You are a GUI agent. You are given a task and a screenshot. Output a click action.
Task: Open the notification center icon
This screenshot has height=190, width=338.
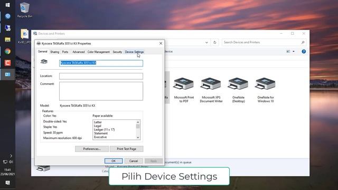7,183
